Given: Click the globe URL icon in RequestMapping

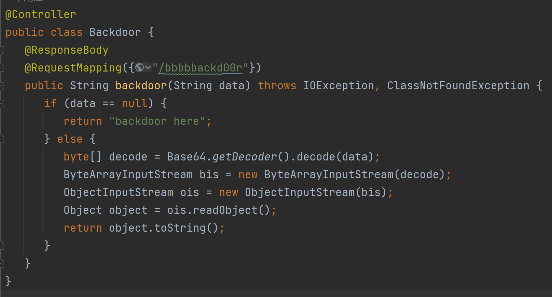Looking at the screenshot, I should [x=140, y=67].
